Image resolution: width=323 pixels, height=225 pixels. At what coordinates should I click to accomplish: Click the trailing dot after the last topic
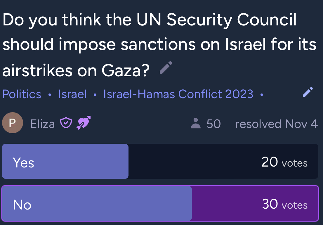coord(262,95)
